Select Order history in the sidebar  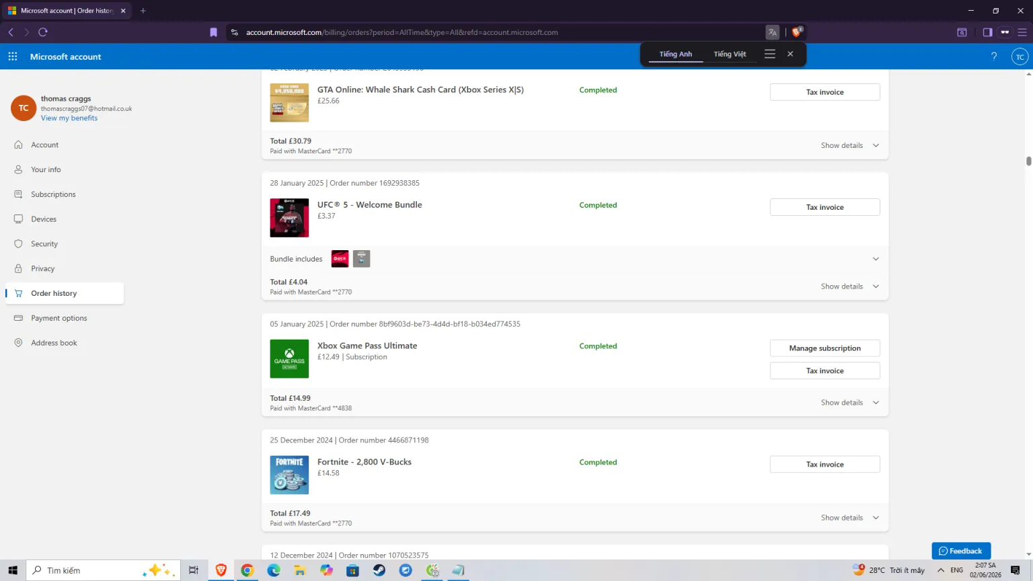coord(65,293)
